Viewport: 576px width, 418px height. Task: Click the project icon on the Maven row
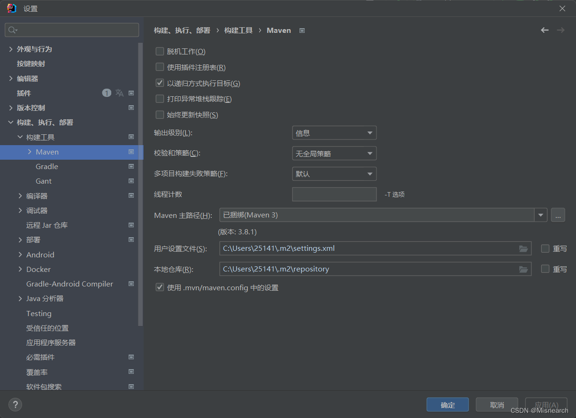(x=131, y=152)
